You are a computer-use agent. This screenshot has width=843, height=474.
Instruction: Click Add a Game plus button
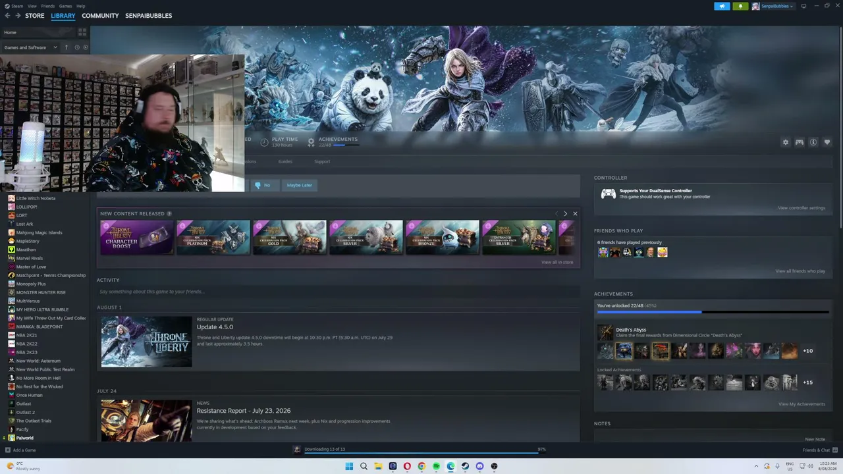[x=8, y=450]
